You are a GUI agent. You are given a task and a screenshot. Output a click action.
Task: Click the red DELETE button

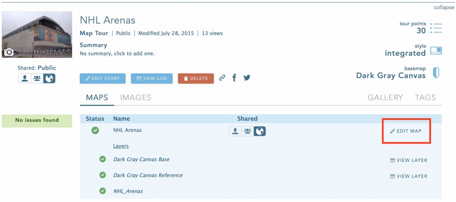pyautogui.click(x=196, y=78)
